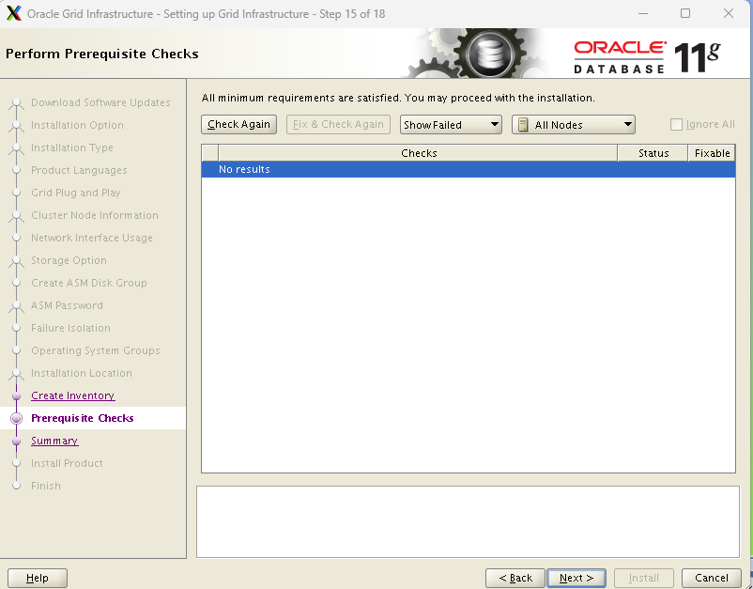Select the No results row
The image size is (753, 589).
click(469, 169)
